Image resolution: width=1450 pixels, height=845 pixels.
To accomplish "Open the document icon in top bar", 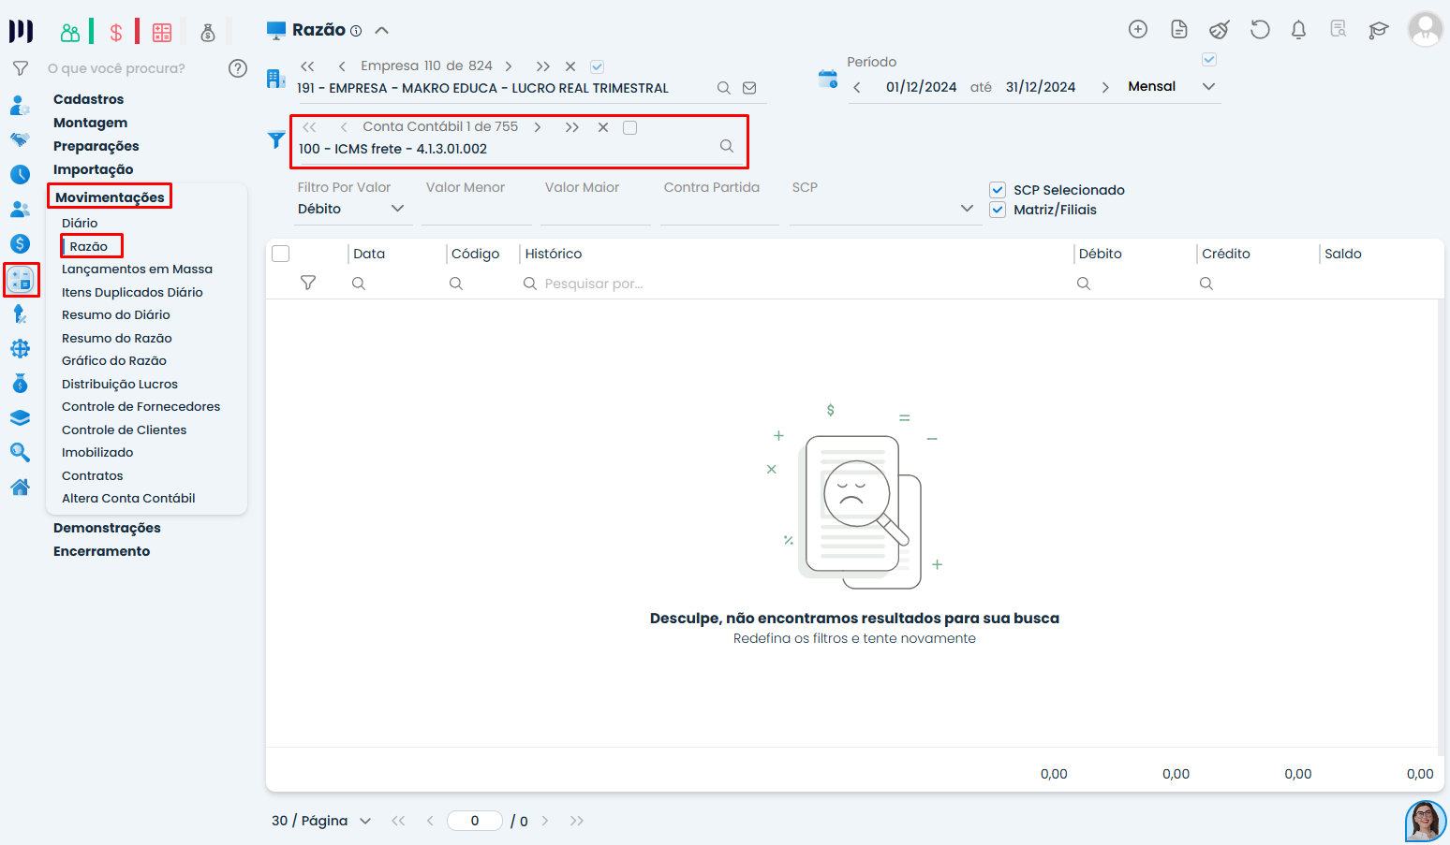I will (x=1179, y=29).
